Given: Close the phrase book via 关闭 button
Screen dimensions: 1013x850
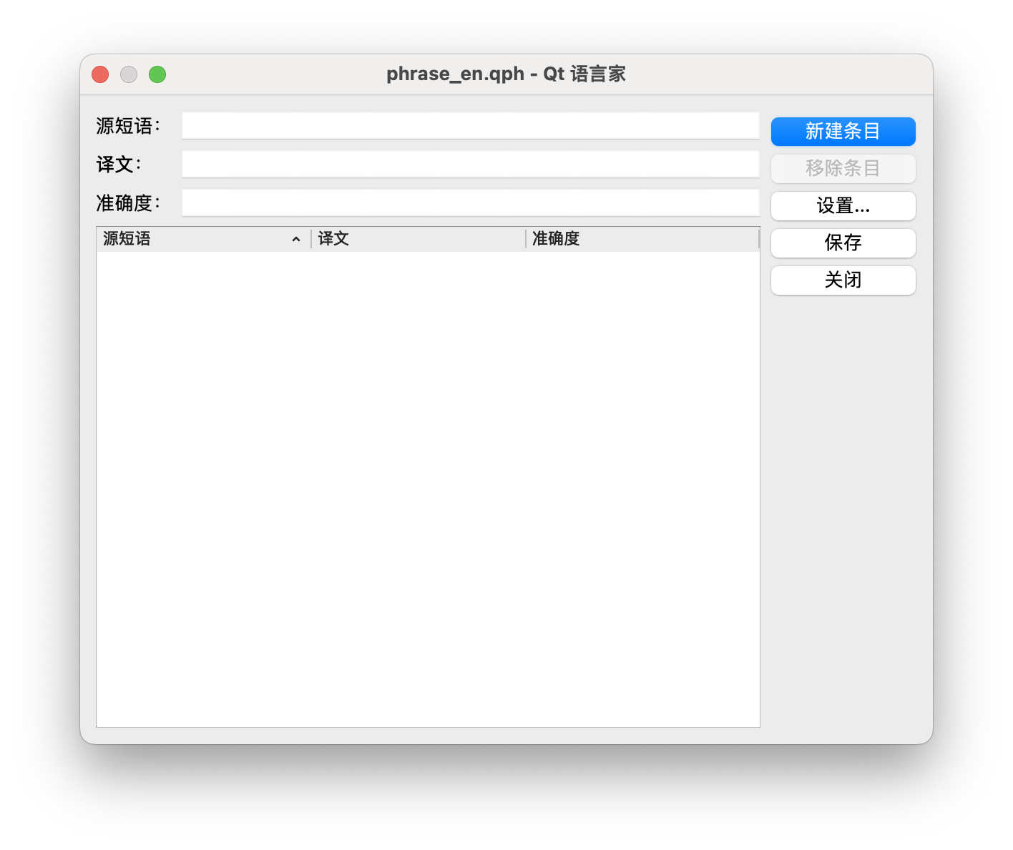Looking at the screenshot, I should click(x=843, y=280).
